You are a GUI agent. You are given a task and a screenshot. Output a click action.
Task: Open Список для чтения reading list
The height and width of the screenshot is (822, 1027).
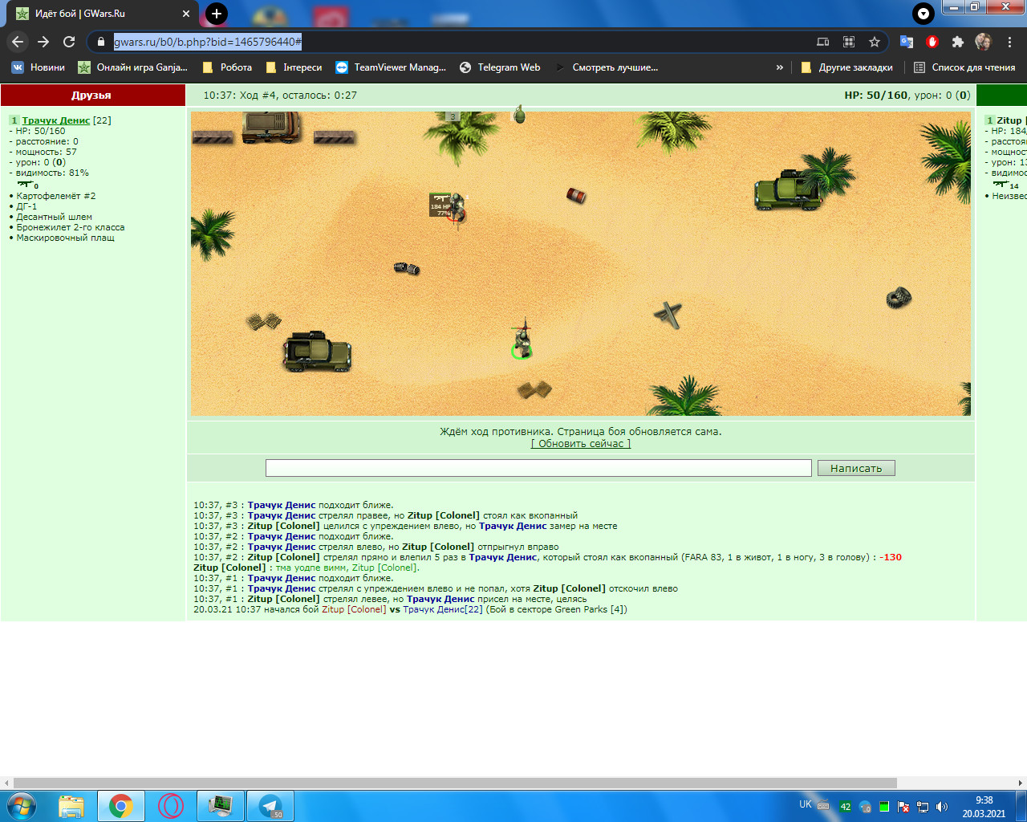[965, 67]
